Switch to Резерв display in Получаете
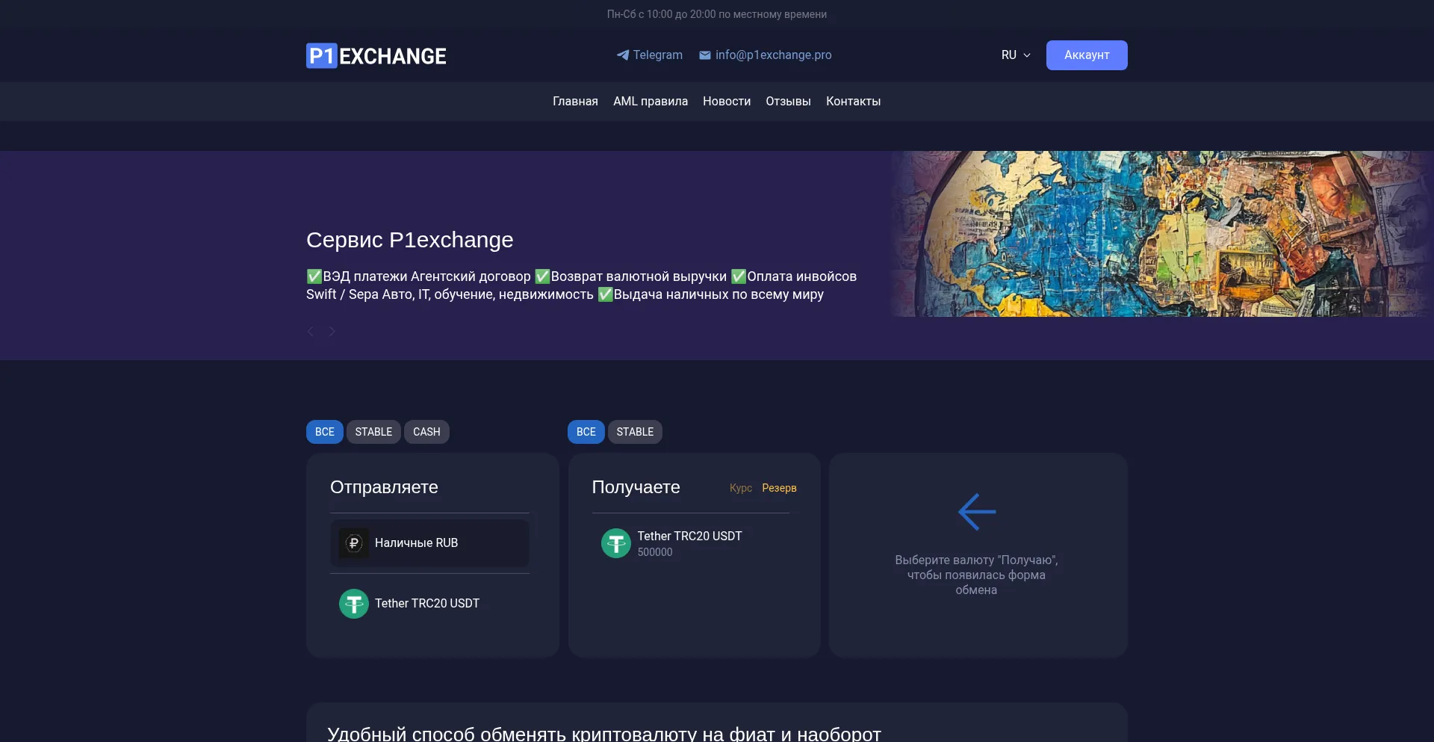1434x742 pixels. 779,488
